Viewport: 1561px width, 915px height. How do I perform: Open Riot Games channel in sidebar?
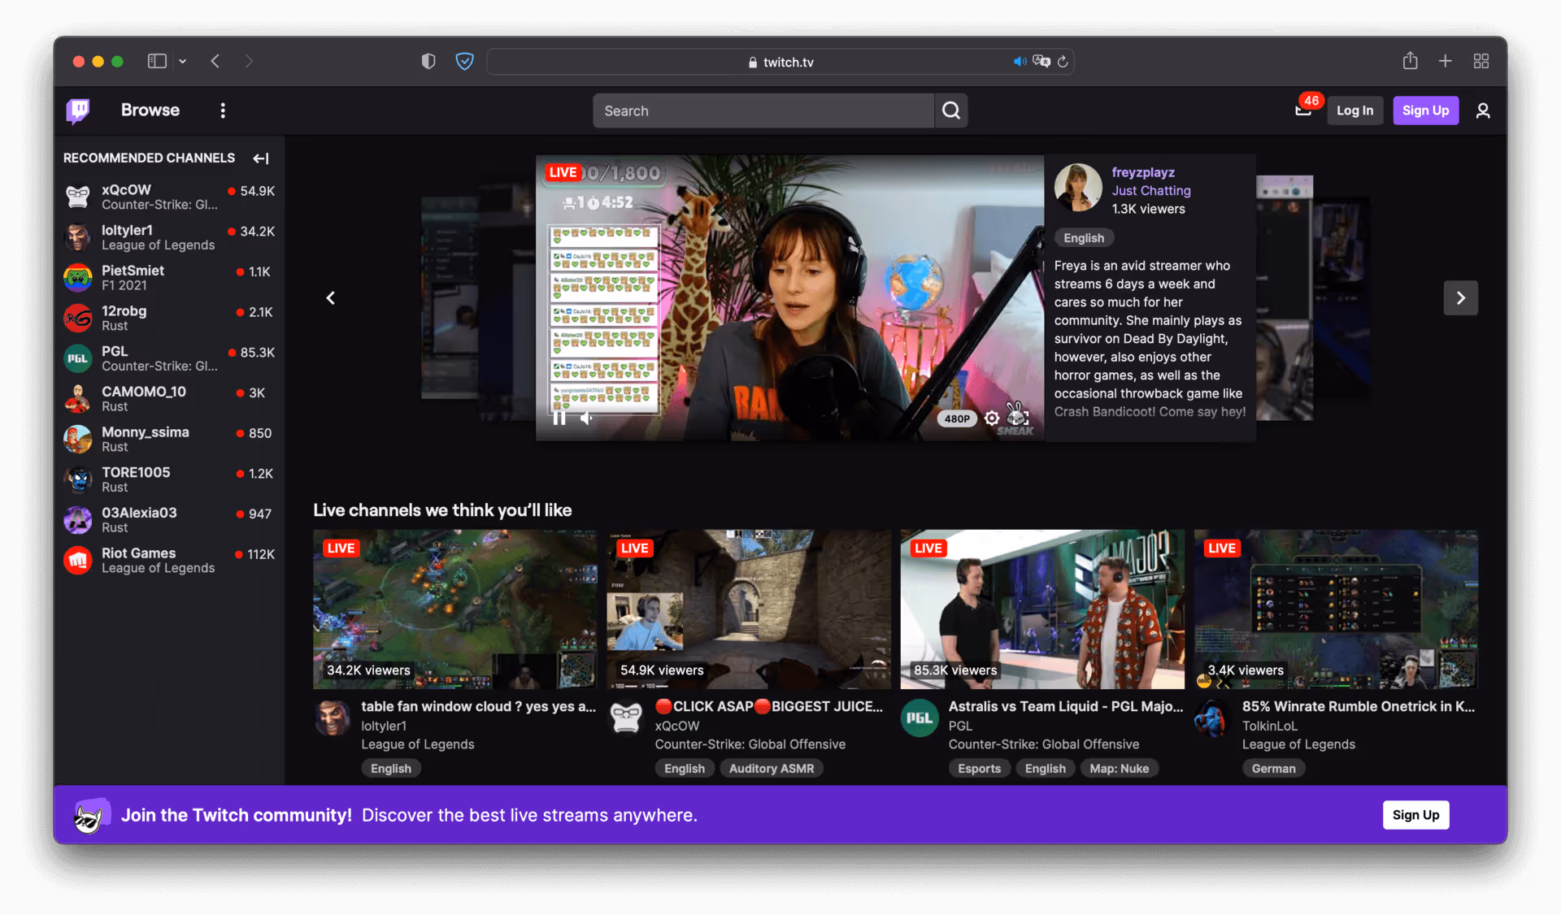169,560
